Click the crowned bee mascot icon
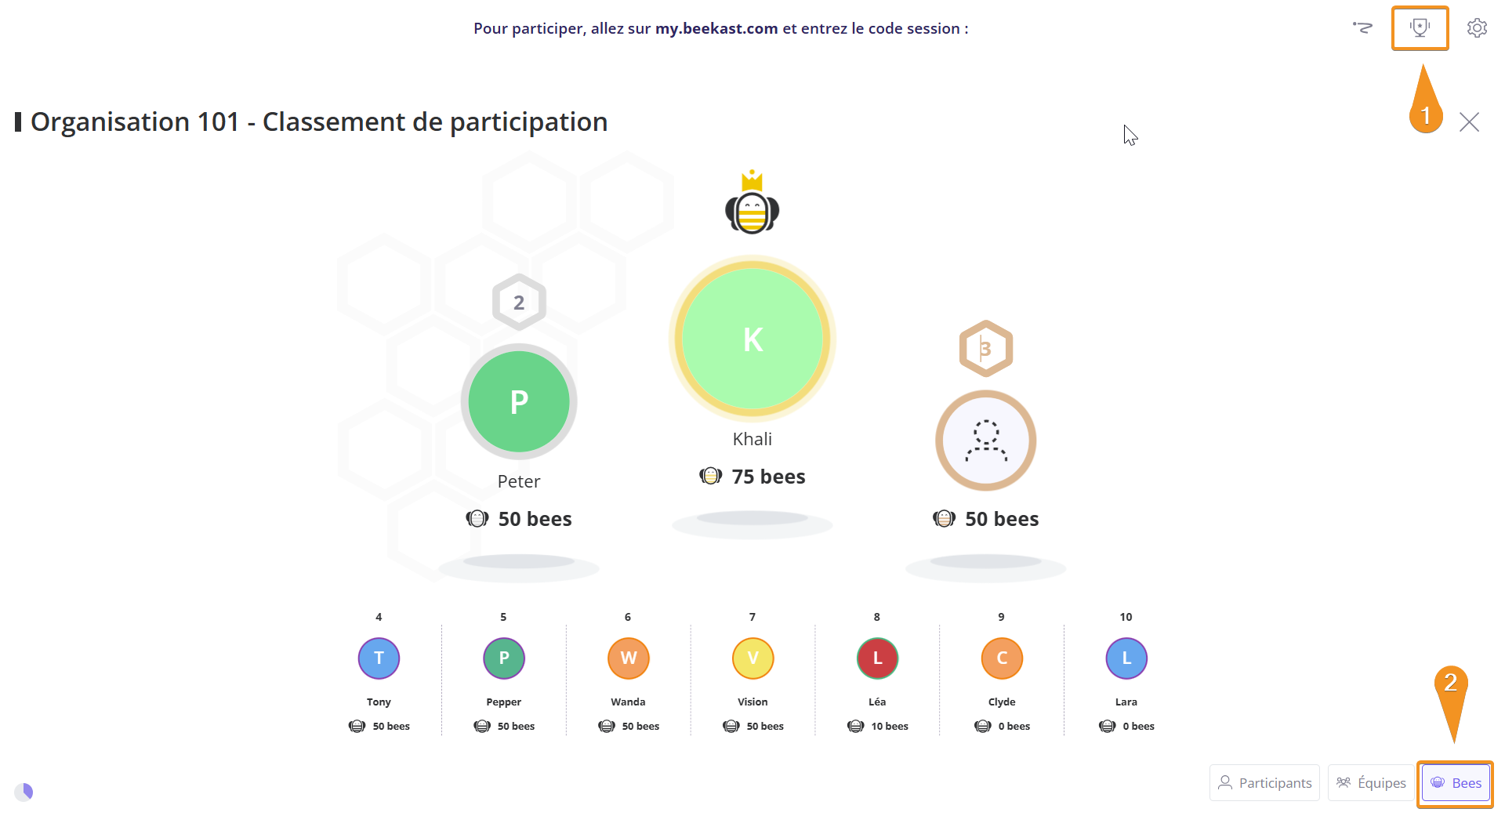Image resolution: width=1505 pixels, height=816 pixels. point(752,202)
